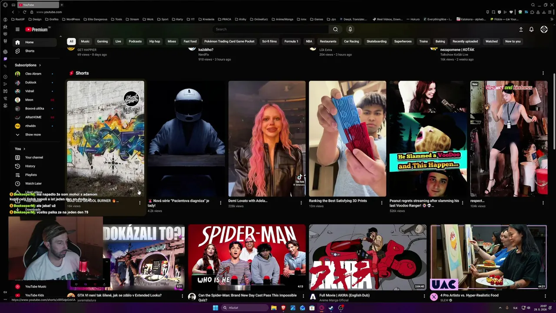The height and width of the screenshot is (313, 556).
Task: Open YouTube Music from the sidebar
Action: tap(35, 286)
